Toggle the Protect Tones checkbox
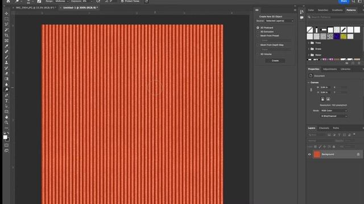 point(122,1)
